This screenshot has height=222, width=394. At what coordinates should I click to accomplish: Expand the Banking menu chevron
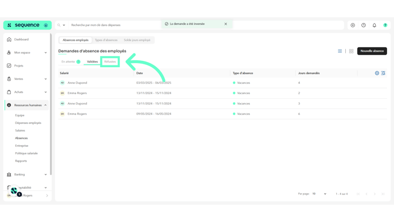pyautogui.click(x=45, y=174)
